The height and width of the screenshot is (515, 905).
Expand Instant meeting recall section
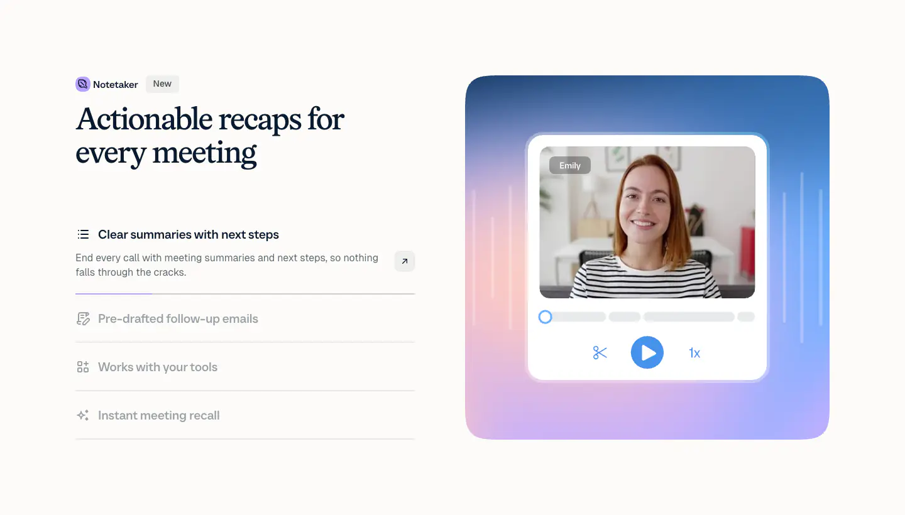click(x=245, y=415)
